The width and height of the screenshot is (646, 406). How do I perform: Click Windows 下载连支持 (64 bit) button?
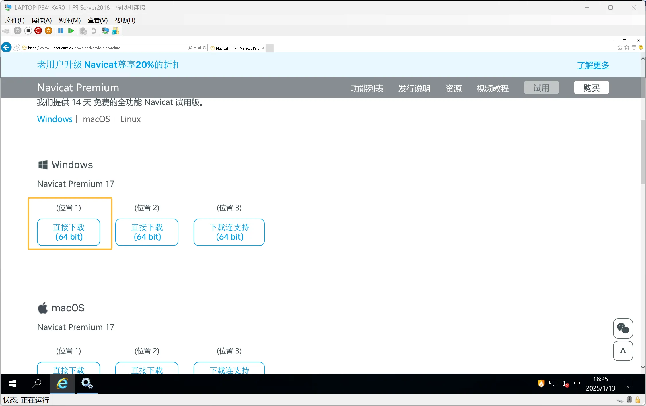point(229,232)
